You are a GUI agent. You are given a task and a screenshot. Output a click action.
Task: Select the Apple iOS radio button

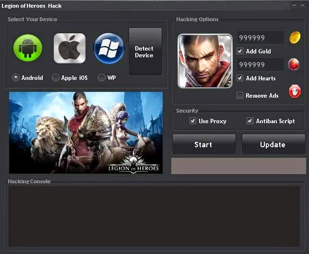[55, 77]
